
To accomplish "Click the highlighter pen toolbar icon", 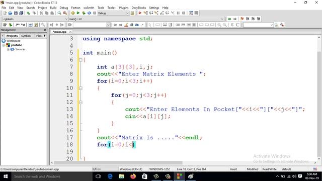I will tap(126, 25).
